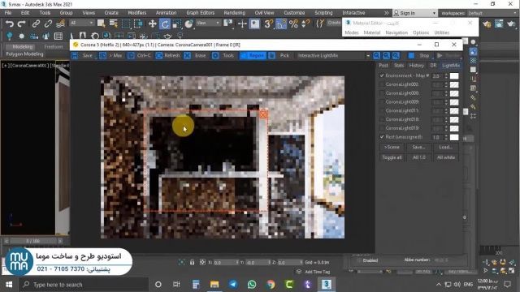The height and width of the screenshot is (292, 520).
Task: Click the Redo arrow icon
Action: [x=22, y=24]
